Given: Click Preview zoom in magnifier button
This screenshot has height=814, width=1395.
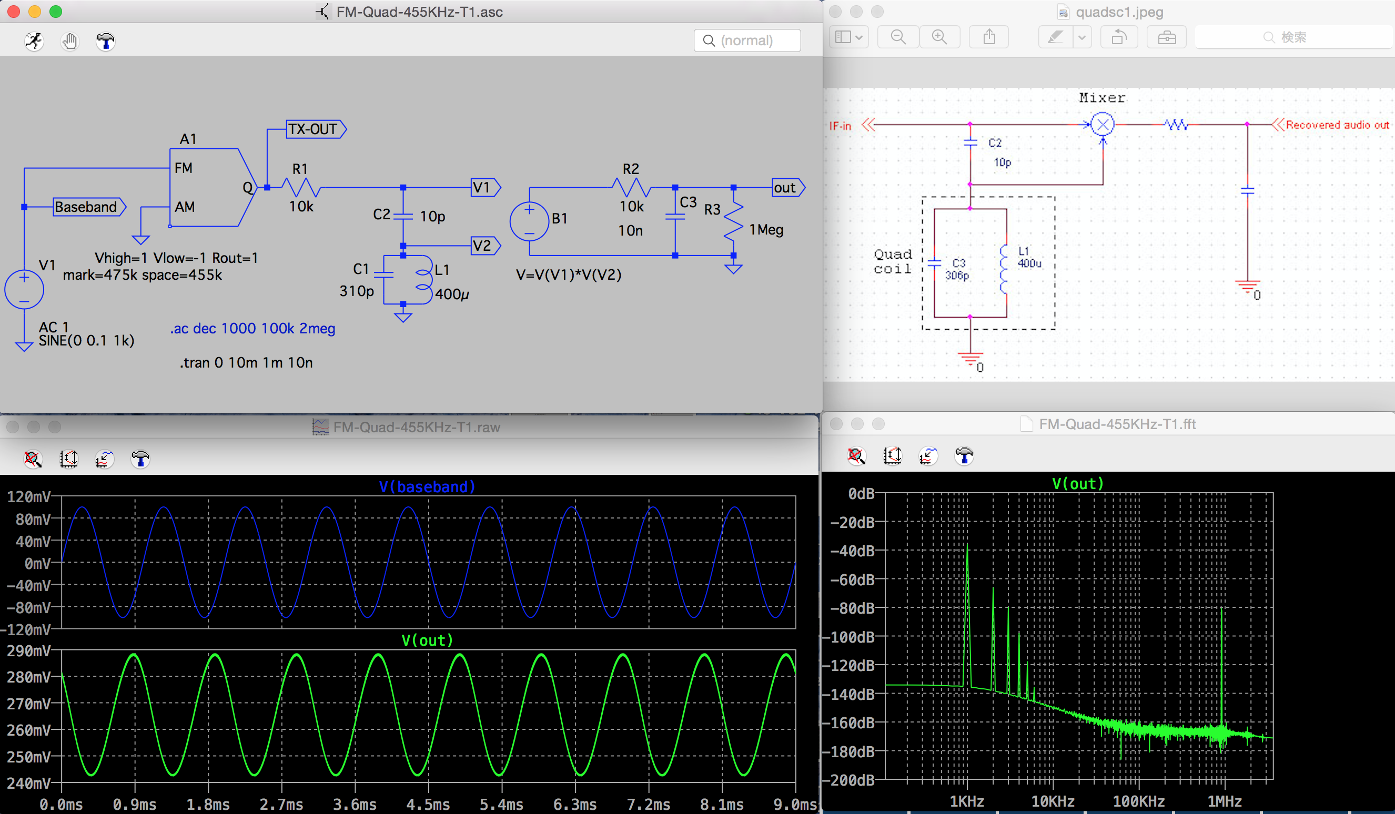Looking at the screenshot, I should click(x=939, y=37).
